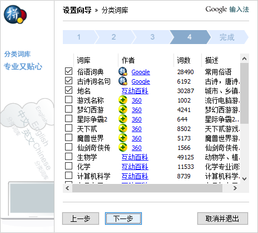Viewport: 258px width, 233px height.
Task: Jump to the 完成 step
Action: (227, 37)
